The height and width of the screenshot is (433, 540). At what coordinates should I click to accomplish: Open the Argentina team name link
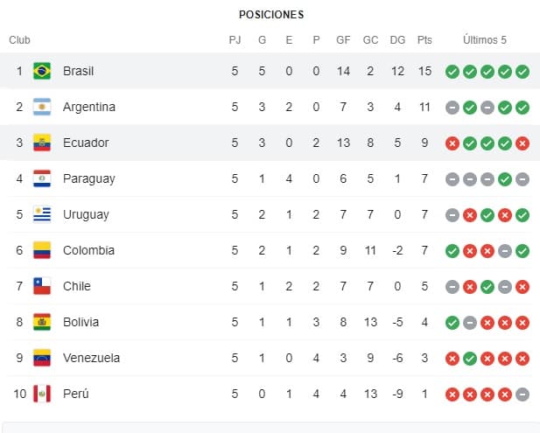click(x=89, y=107)
